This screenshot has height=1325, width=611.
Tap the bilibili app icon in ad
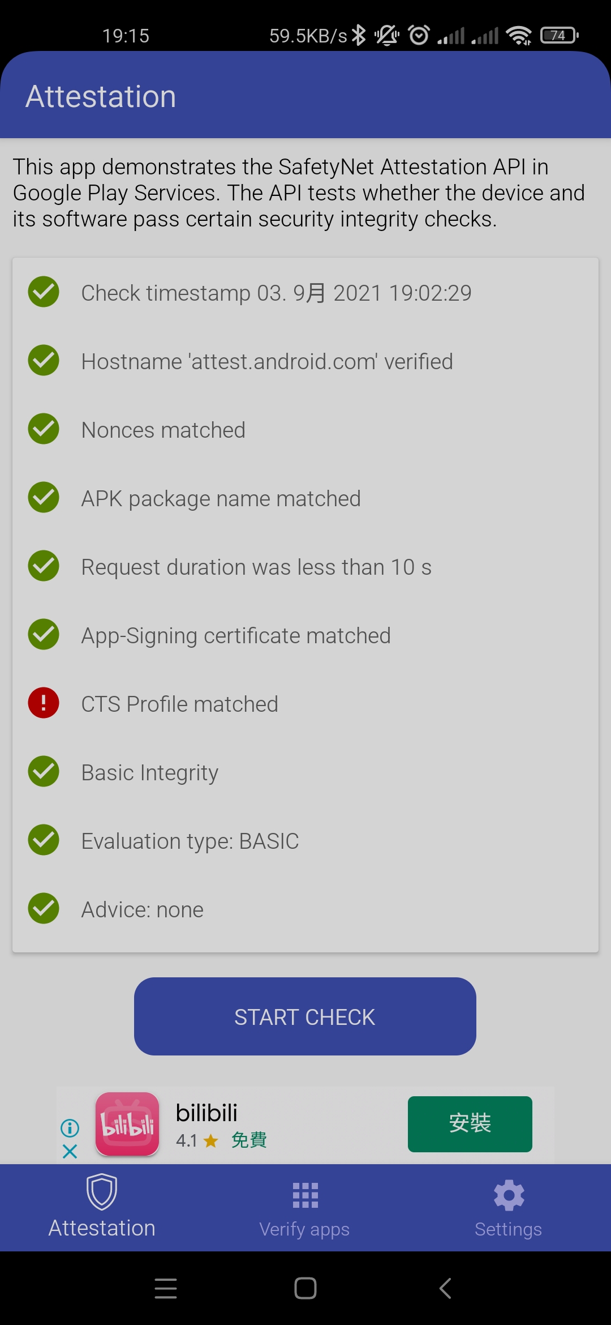(127, 1124)
